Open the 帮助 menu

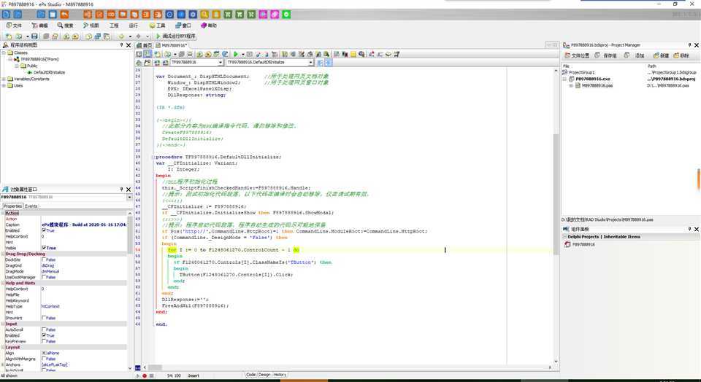pos(209,26)
